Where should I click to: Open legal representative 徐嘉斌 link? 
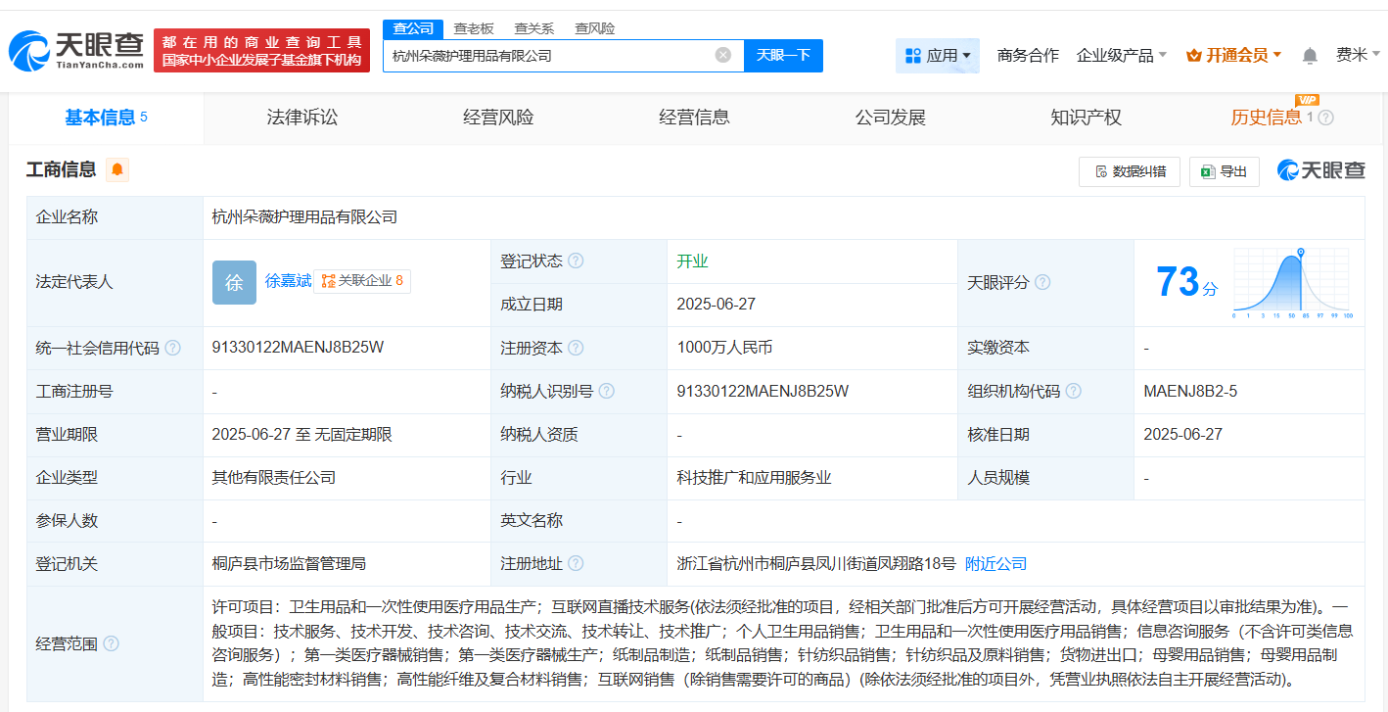[288, 281]
